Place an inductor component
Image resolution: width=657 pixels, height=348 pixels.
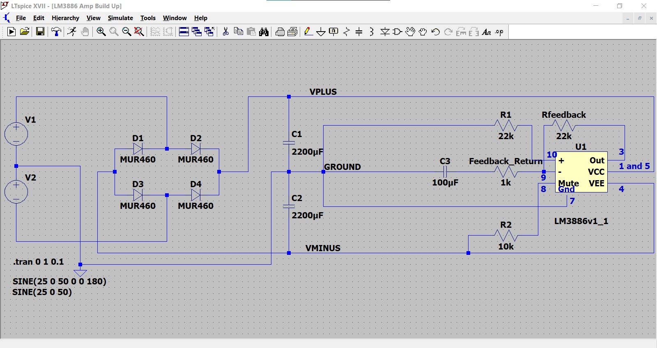tap(372, 32)
